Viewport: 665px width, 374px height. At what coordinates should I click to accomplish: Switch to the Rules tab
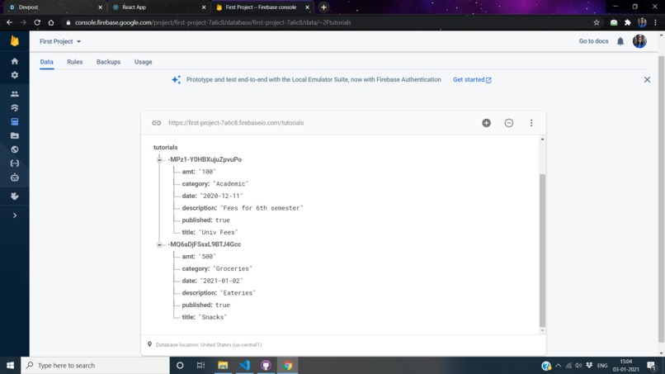click(x=74, y=62)
